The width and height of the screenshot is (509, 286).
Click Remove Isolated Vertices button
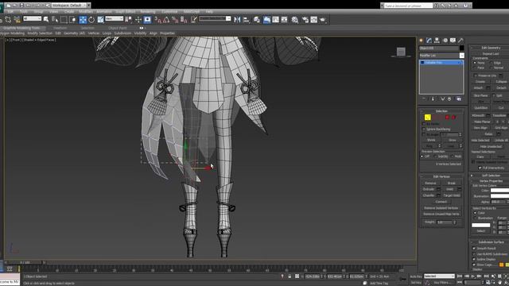[441, 208]
